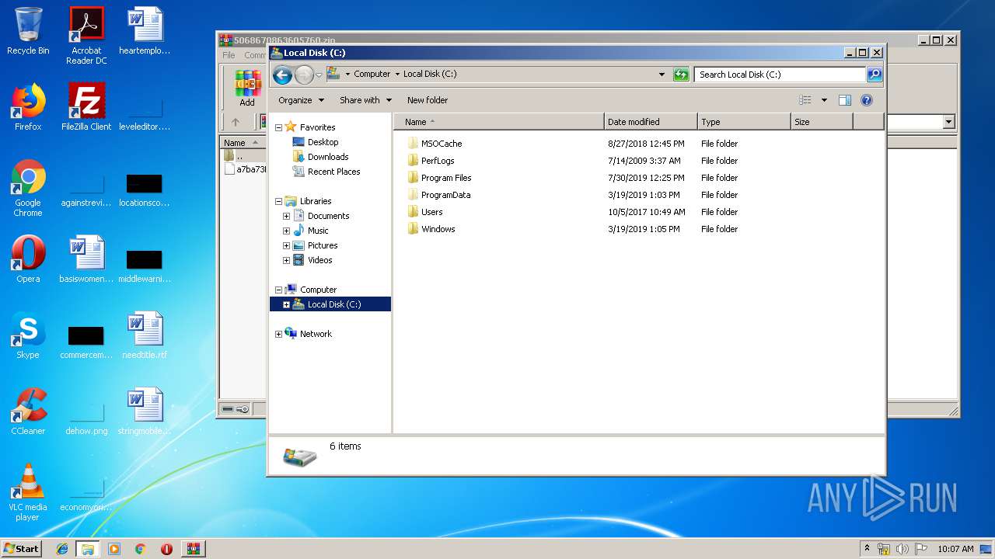Expand the Documents library node
The width and height of the screenshot is (995, 559).
(286, 216)
